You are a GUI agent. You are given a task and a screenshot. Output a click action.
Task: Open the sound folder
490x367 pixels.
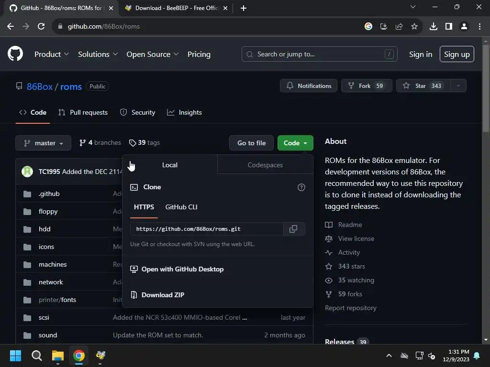(x=48, y=335)
